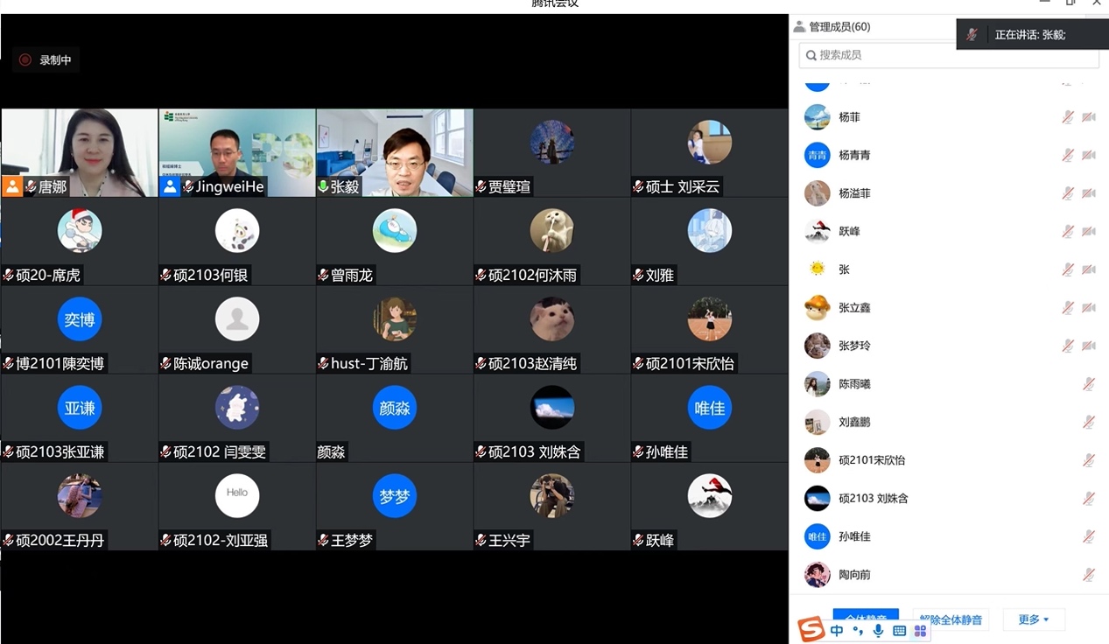Click the Sogou input method logo
Screen dimensions: 1109x644
pyautogui.click(x=811, y=629)
